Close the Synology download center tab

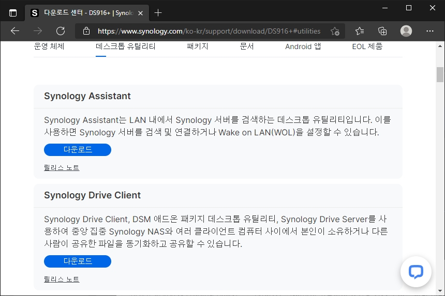click(140, 13)
